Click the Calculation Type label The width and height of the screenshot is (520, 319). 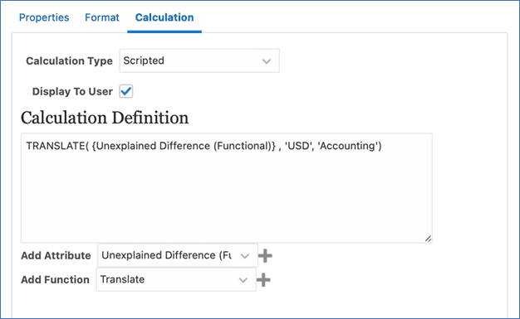(69, 60)
